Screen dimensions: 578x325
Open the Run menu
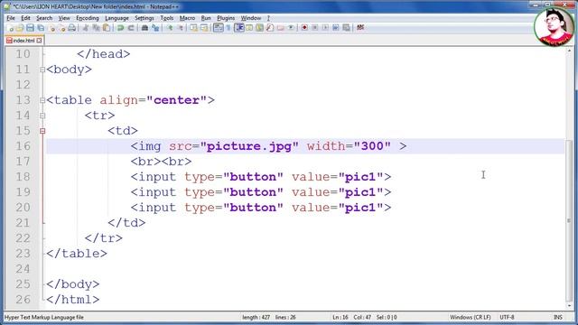[206, 18]
